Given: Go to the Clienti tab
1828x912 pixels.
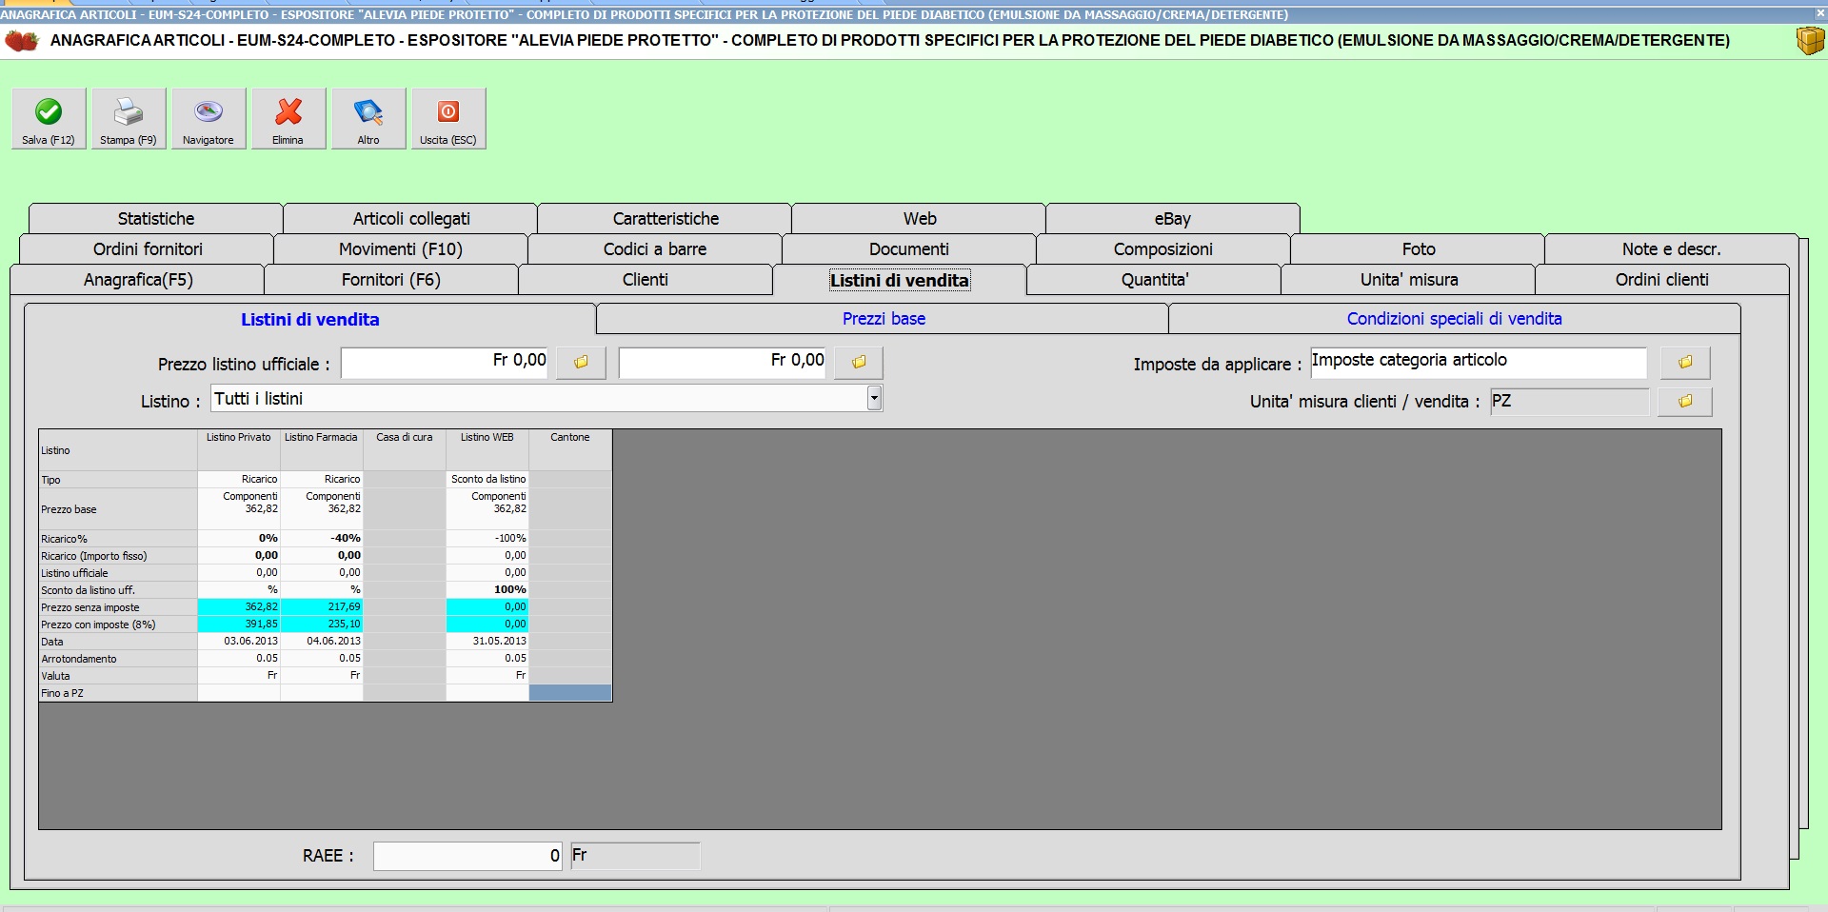Looking at the screenshot, I should (646, 280).
